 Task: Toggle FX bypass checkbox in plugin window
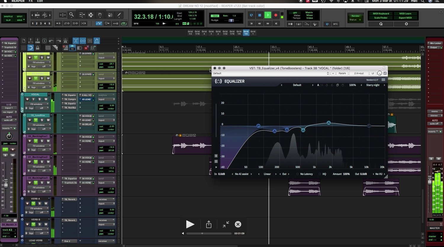(x=385, y=73)
